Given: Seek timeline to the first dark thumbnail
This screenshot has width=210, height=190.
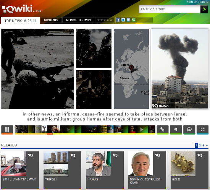Looking at the screenshot, I should click(21, 129).
